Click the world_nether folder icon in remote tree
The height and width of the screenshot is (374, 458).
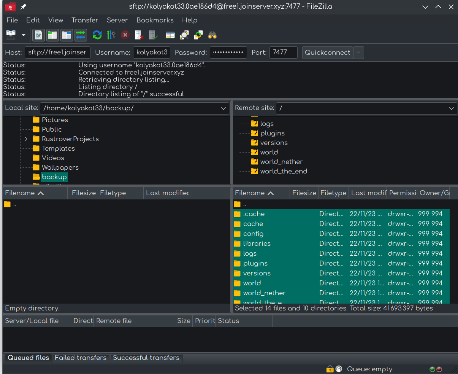[255, 162]
